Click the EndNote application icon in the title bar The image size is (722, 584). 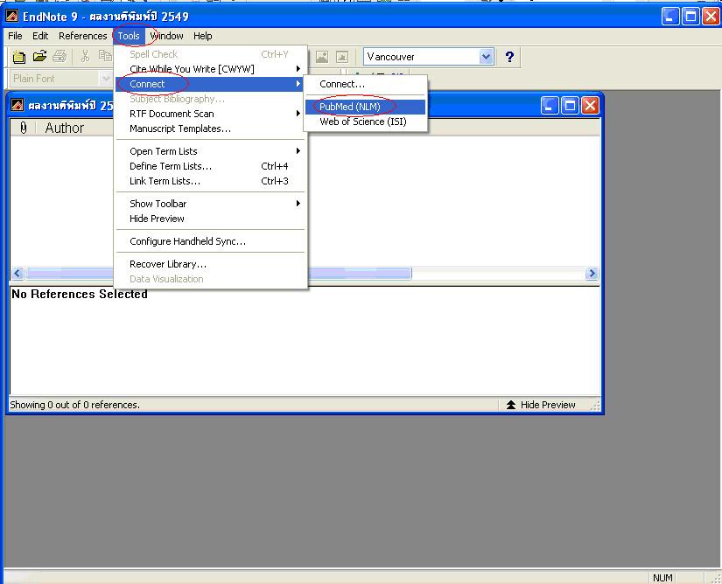[12, 16]
